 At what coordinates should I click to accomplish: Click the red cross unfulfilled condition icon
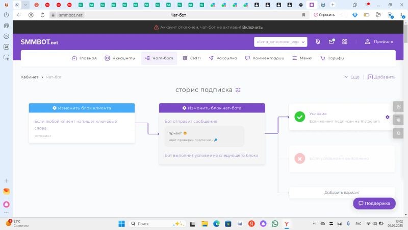coord(300,158)
